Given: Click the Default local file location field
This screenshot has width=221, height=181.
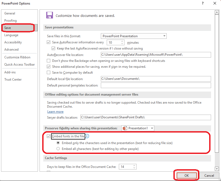Looking at the screenshot, I should pos(155,79).
